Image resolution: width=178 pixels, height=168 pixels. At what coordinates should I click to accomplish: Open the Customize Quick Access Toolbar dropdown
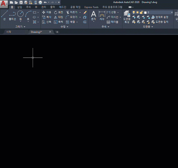(59, 2)
